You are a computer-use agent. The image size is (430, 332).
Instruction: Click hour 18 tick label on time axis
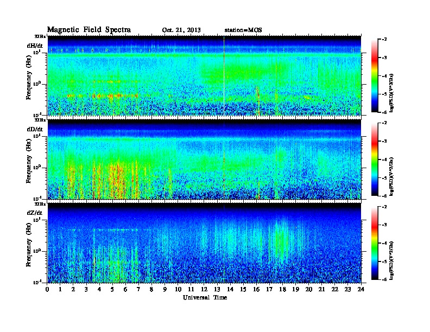282,289
